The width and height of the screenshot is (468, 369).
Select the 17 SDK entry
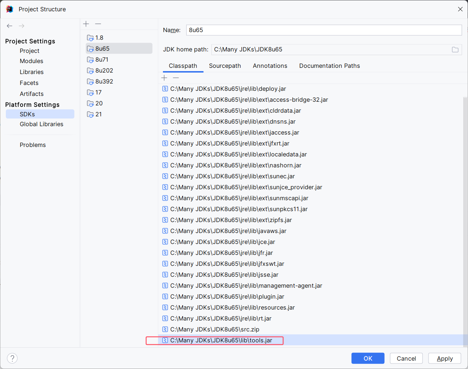point(119,92)
